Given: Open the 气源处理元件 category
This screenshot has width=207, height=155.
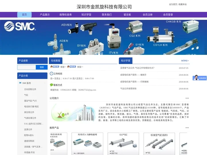Looking at the screenshot, I should click(30, 118).
